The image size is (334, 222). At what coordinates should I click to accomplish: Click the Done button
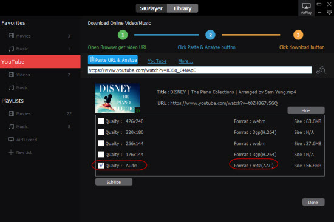(313, 202)
